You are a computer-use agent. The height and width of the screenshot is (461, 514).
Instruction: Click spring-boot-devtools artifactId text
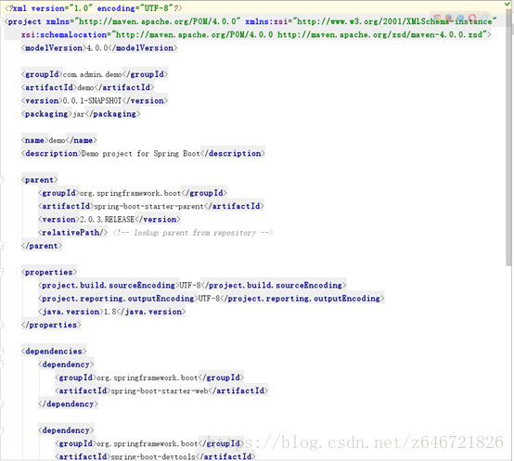pyautogui.click(x=153, y=456)
